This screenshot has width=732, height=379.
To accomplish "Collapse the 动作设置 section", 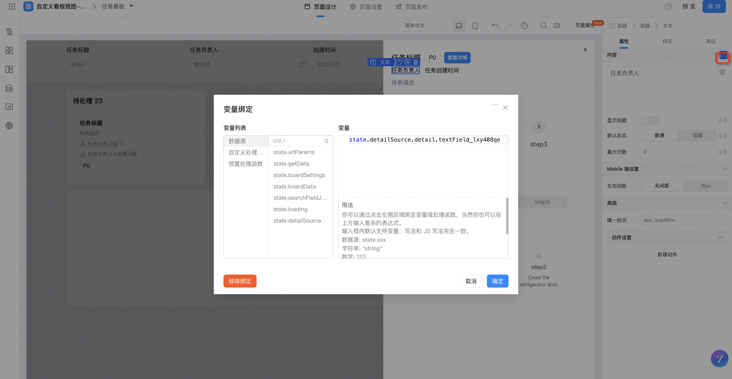I will [x=720, y=238].
